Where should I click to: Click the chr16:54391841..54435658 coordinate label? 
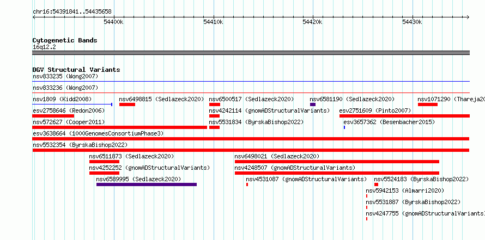(x=72, y=12)
